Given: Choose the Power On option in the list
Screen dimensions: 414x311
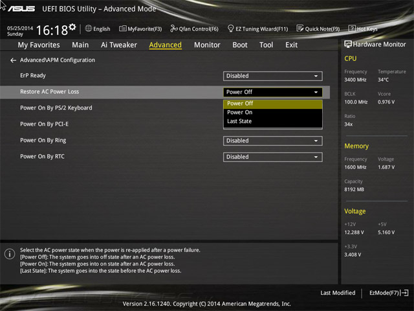Looking at the screenshot, I should click(x=273, y=112).
